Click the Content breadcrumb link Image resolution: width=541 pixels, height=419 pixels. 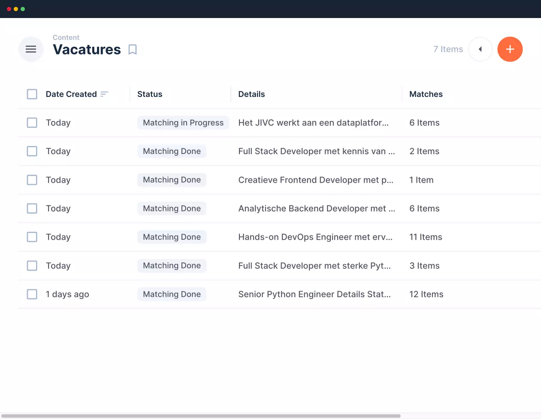(x=66, y=38)
